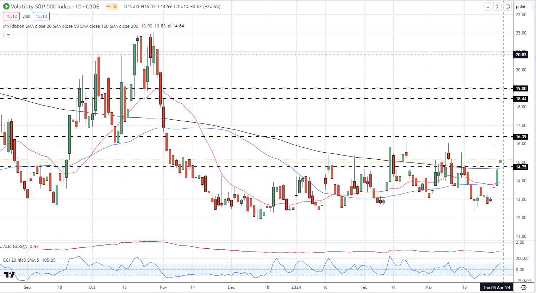Click the 0.00 spread value
The width and height of the screenshot is (536, 293).
tap(26, 16)
